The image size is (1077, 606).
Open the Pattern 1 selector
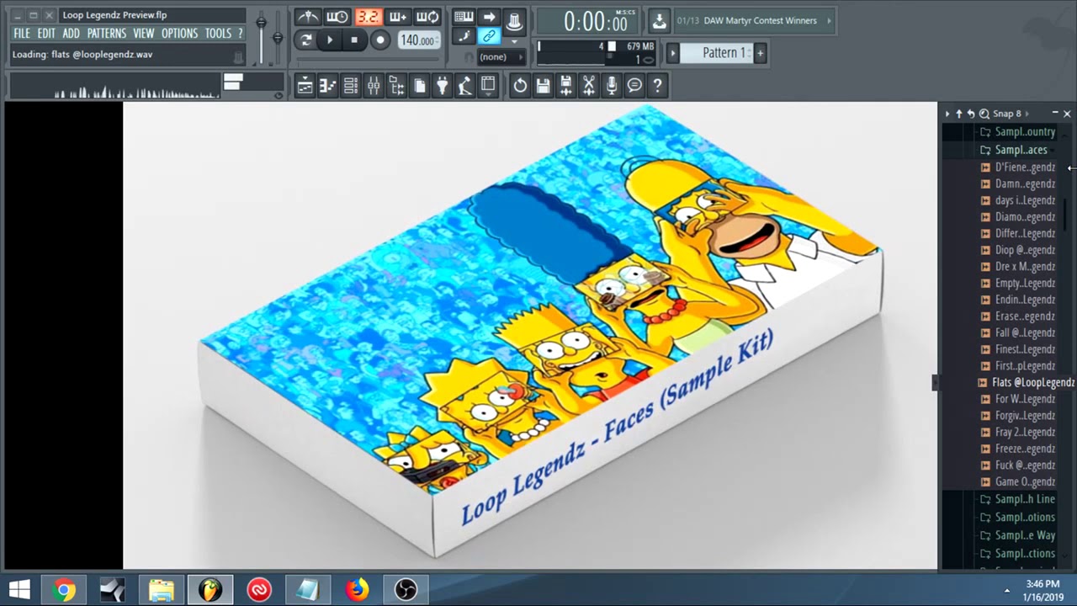coord(716,53)
